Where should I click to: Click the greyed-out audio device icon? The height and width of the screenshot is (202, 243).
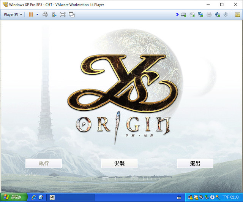coord(226,14)
